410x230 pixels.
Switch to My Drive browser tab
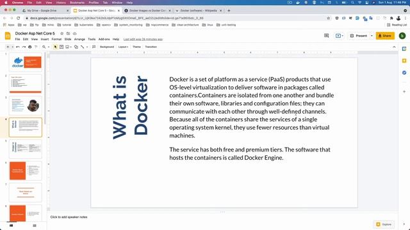[x=42, y=11]
